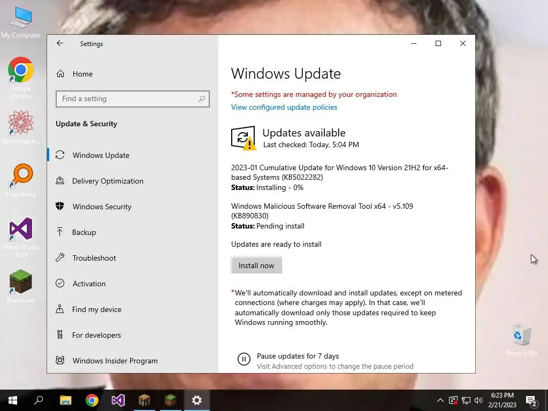Click the magnifier icon in the search box
Viewport: 548px width, 411px height.
coord(202,99)
